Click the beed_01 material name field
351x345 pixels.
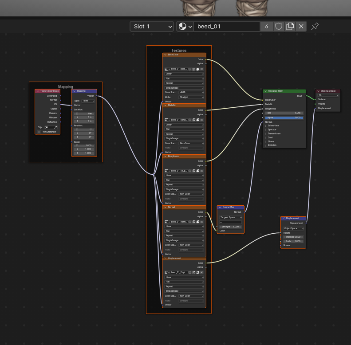[226, 27]
